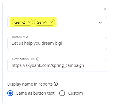Click the Destination URL input field
This screenshot has height=106, width=114.
point(57,65)
